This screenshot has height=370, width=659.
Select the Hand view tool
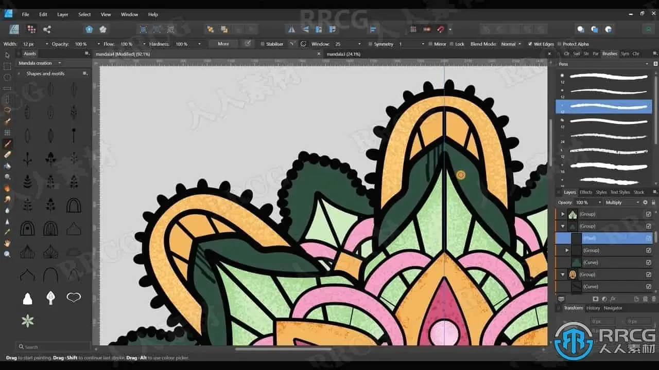pyautogui.click(x=7, y=243)
